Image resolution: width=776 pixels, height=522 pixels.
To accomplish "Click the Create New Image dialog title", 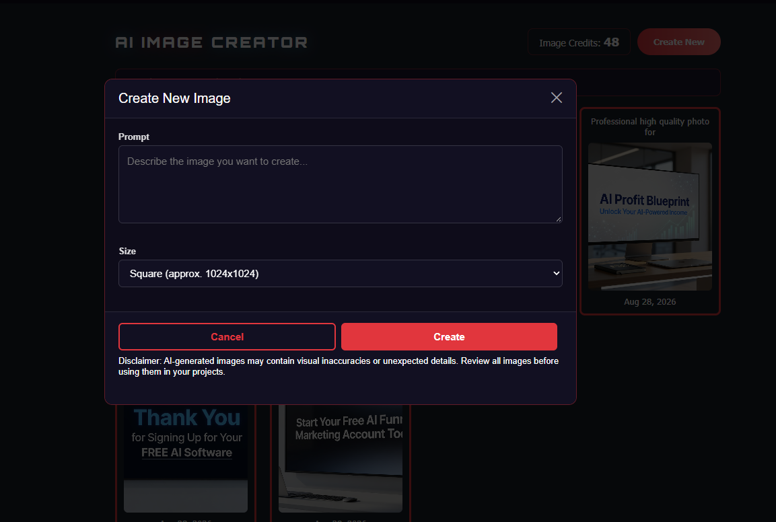I will [174, 98].
